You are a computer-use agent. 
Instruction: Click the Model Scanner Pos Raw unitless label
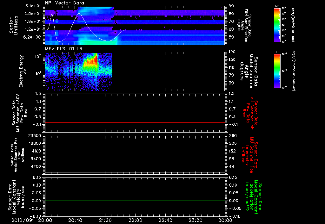(17, 155)
